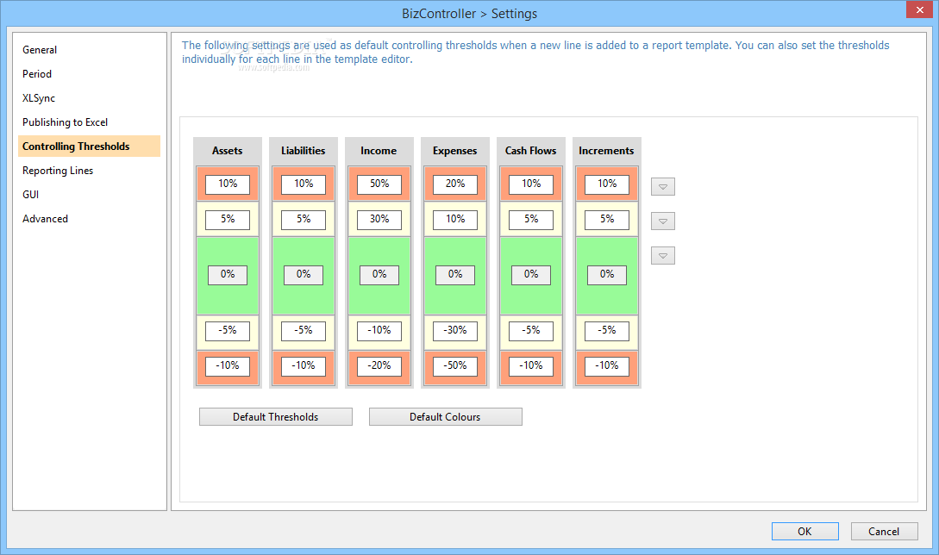Edit Cash Flows upper yellow threshold 5%
The height and width of the screenshot is (555, 939).
click(x=531, y=220)
